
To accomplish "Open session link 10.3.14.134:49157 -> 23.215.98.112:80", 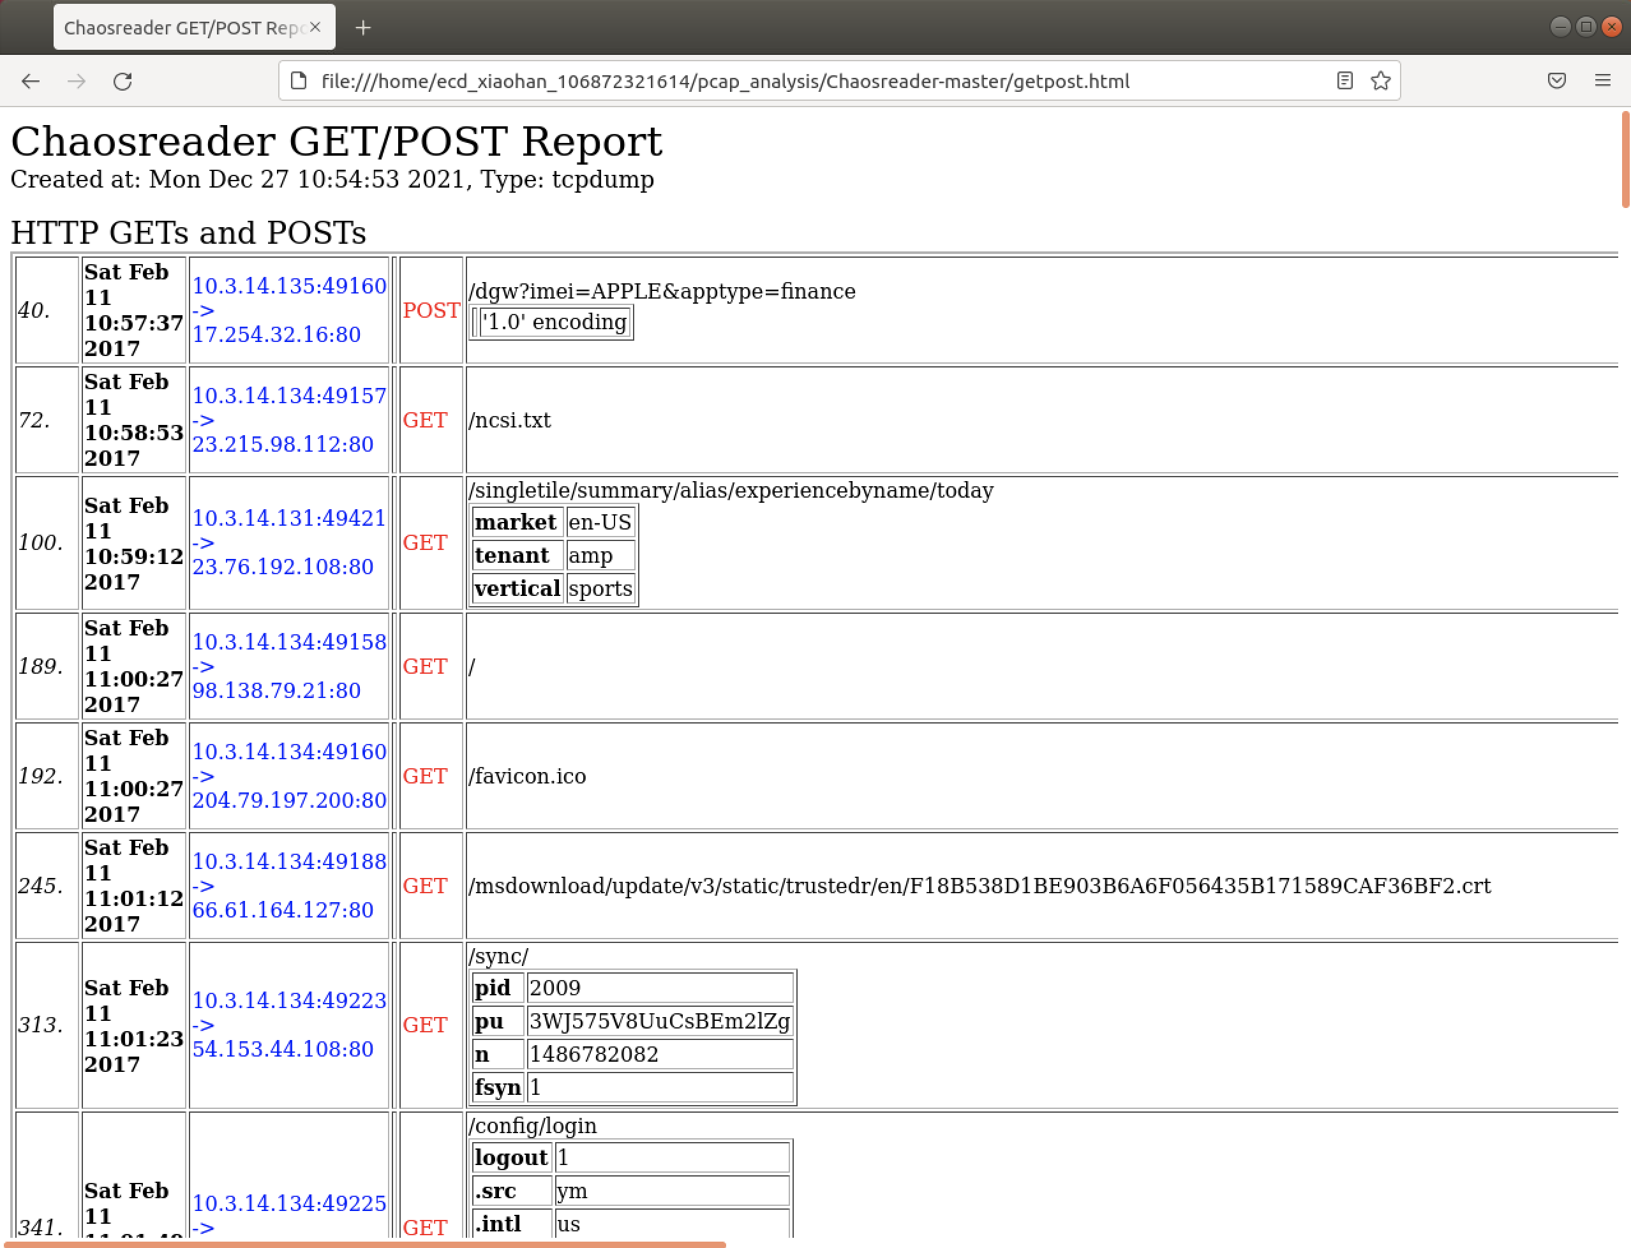I will coord(288,420).
